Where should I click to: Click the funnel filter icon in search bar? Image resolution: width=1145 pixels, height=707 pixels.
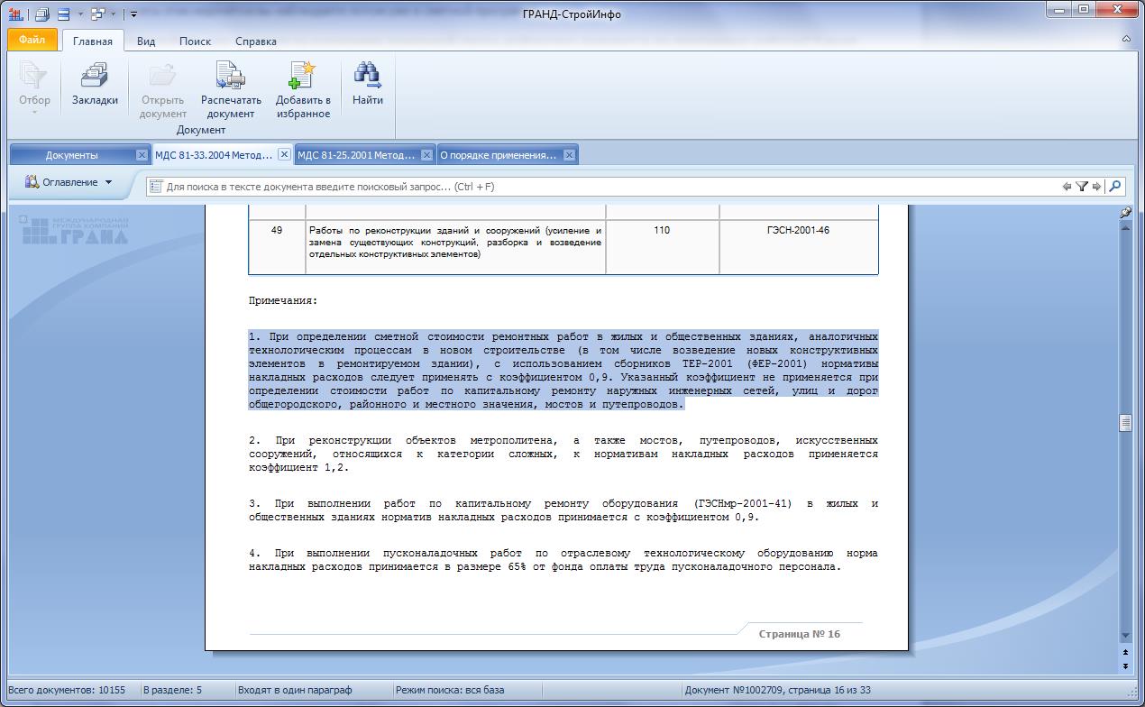click(1082, 187)
